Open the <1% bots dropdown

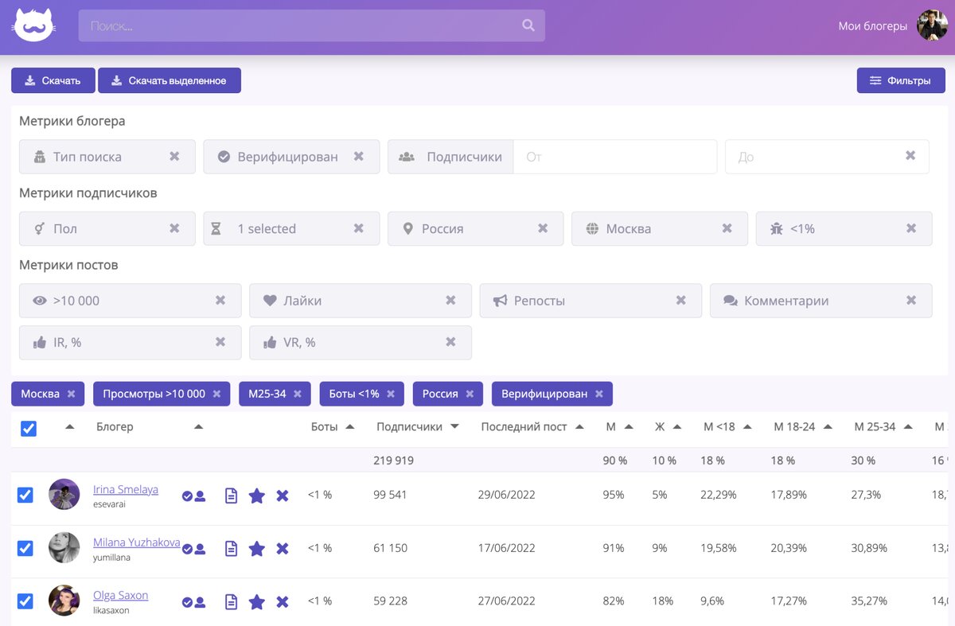844,228
